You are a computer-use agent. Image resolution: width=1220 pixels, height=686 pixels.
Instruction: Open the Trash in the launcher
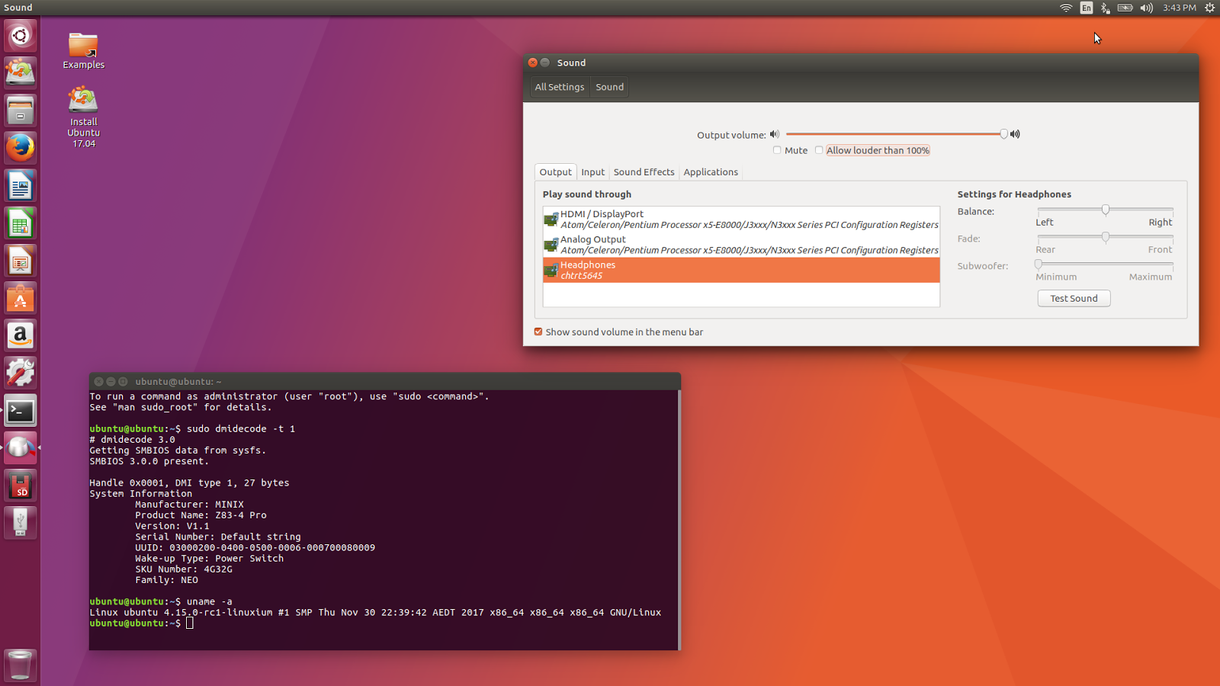pos(21,665)
